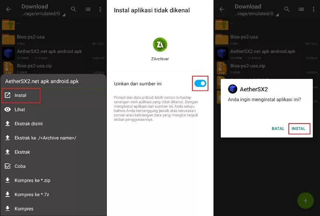320x216 pixels.
Task: Open search in left Download panel
Action: pyautogui.click(x=74, y=9)
